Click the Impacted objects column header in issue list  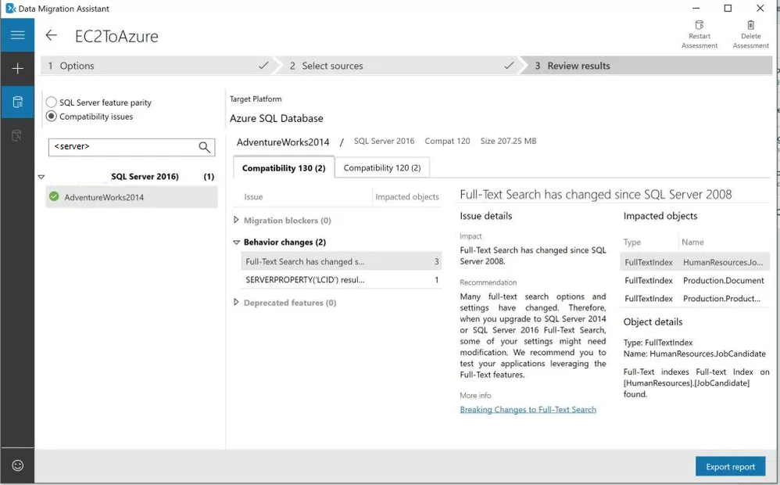407,196
